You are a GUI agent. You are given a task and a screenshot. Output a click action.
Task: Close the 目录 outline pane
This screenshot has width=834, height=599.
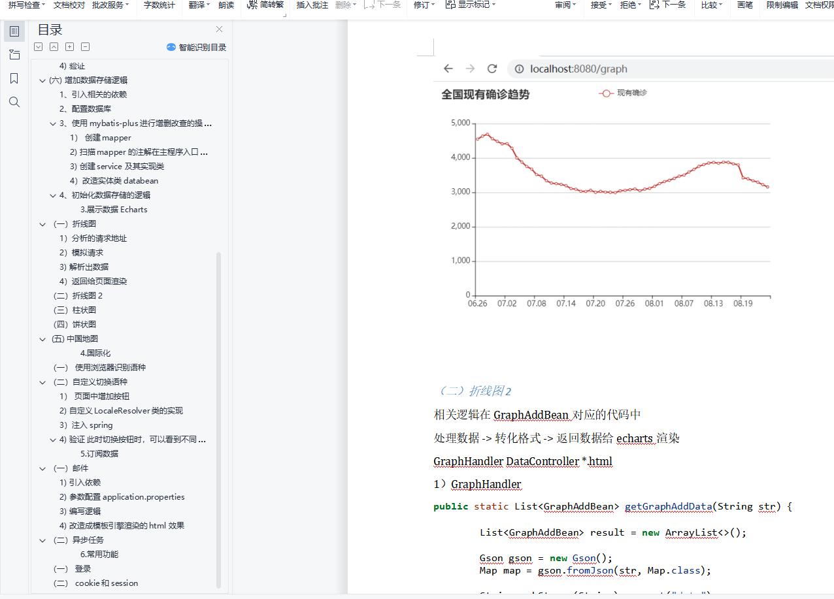tap(219, 29)
